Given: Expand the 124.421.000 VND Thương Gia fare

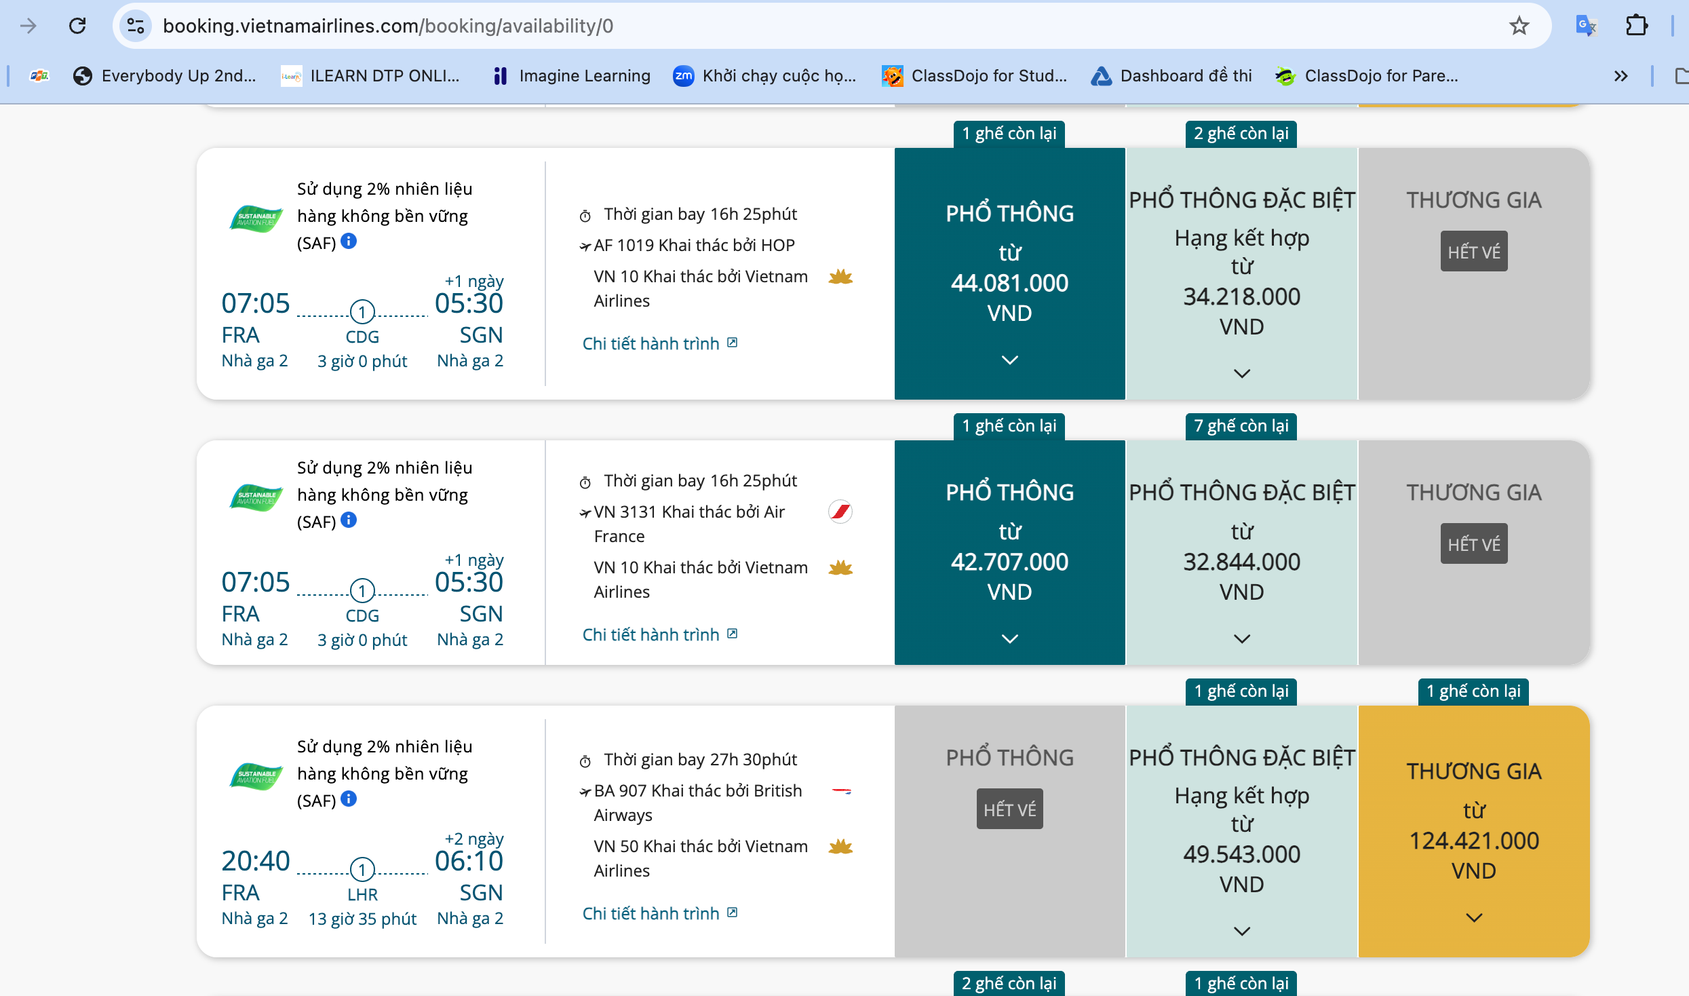Looking at the screenshot, I should click(1473, 918).
